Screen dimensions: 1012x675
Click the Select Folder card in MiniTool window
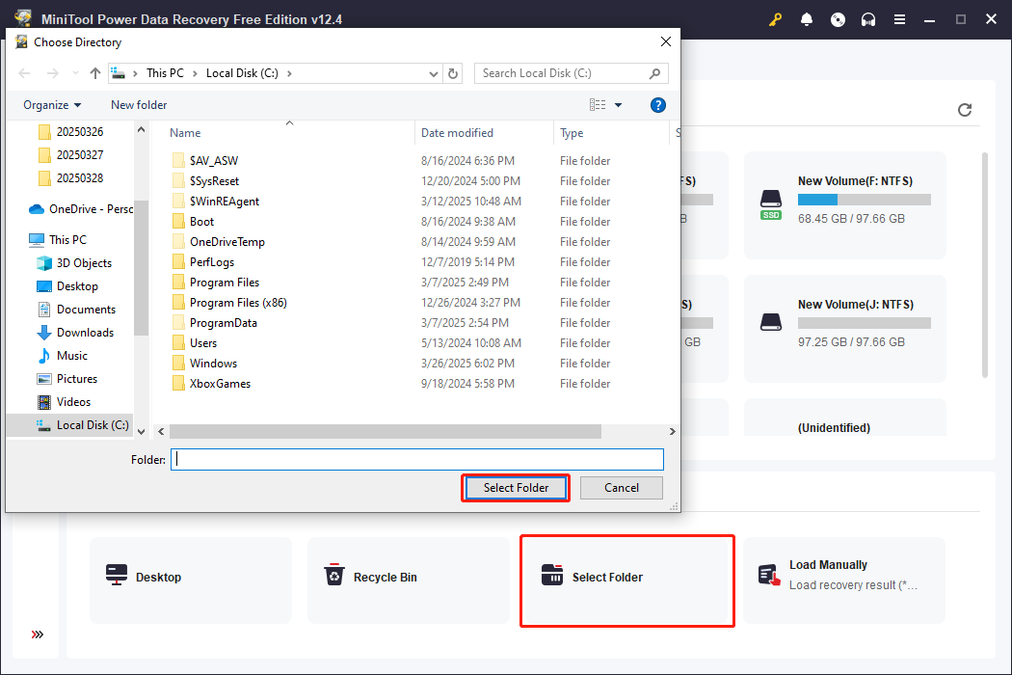click(627, 580)
